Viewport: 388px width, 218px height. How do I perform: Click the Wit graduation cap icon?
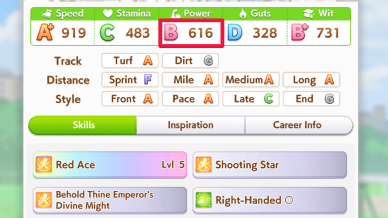[x=308, y=14]
